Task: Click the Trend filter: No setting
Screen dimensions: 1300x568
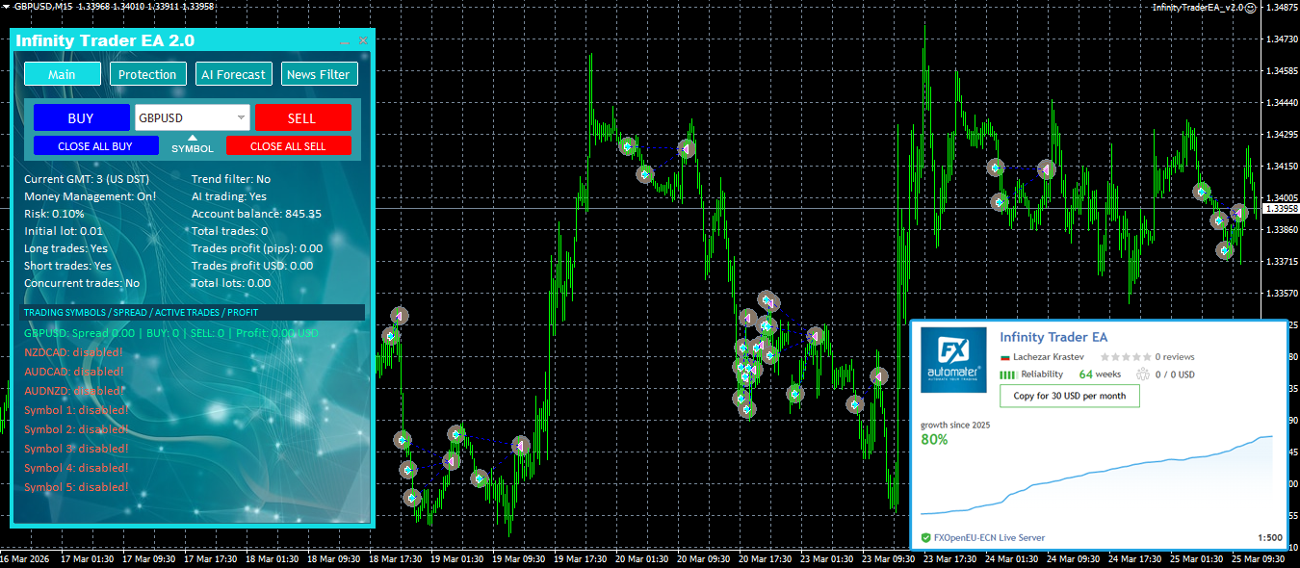Action: pyautogui.click(x=231, y=179)
